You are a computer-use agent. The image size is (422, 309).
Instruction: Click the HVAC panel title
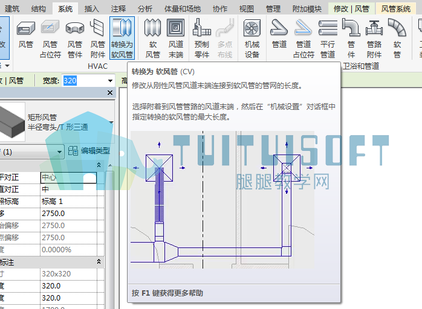click(97, 66)
